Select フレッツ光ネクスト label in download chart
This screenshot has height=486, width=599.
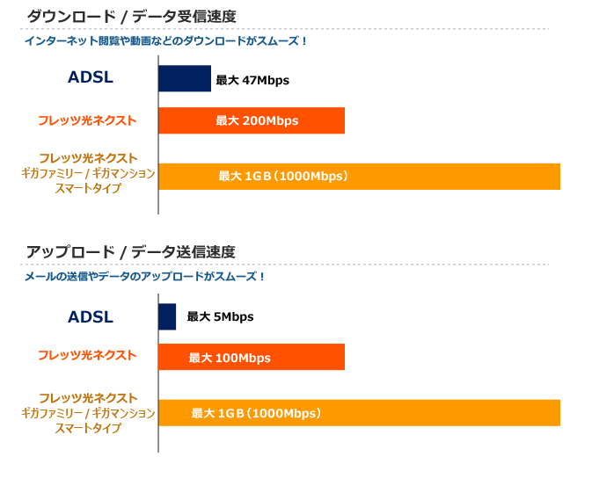point(87,120)
